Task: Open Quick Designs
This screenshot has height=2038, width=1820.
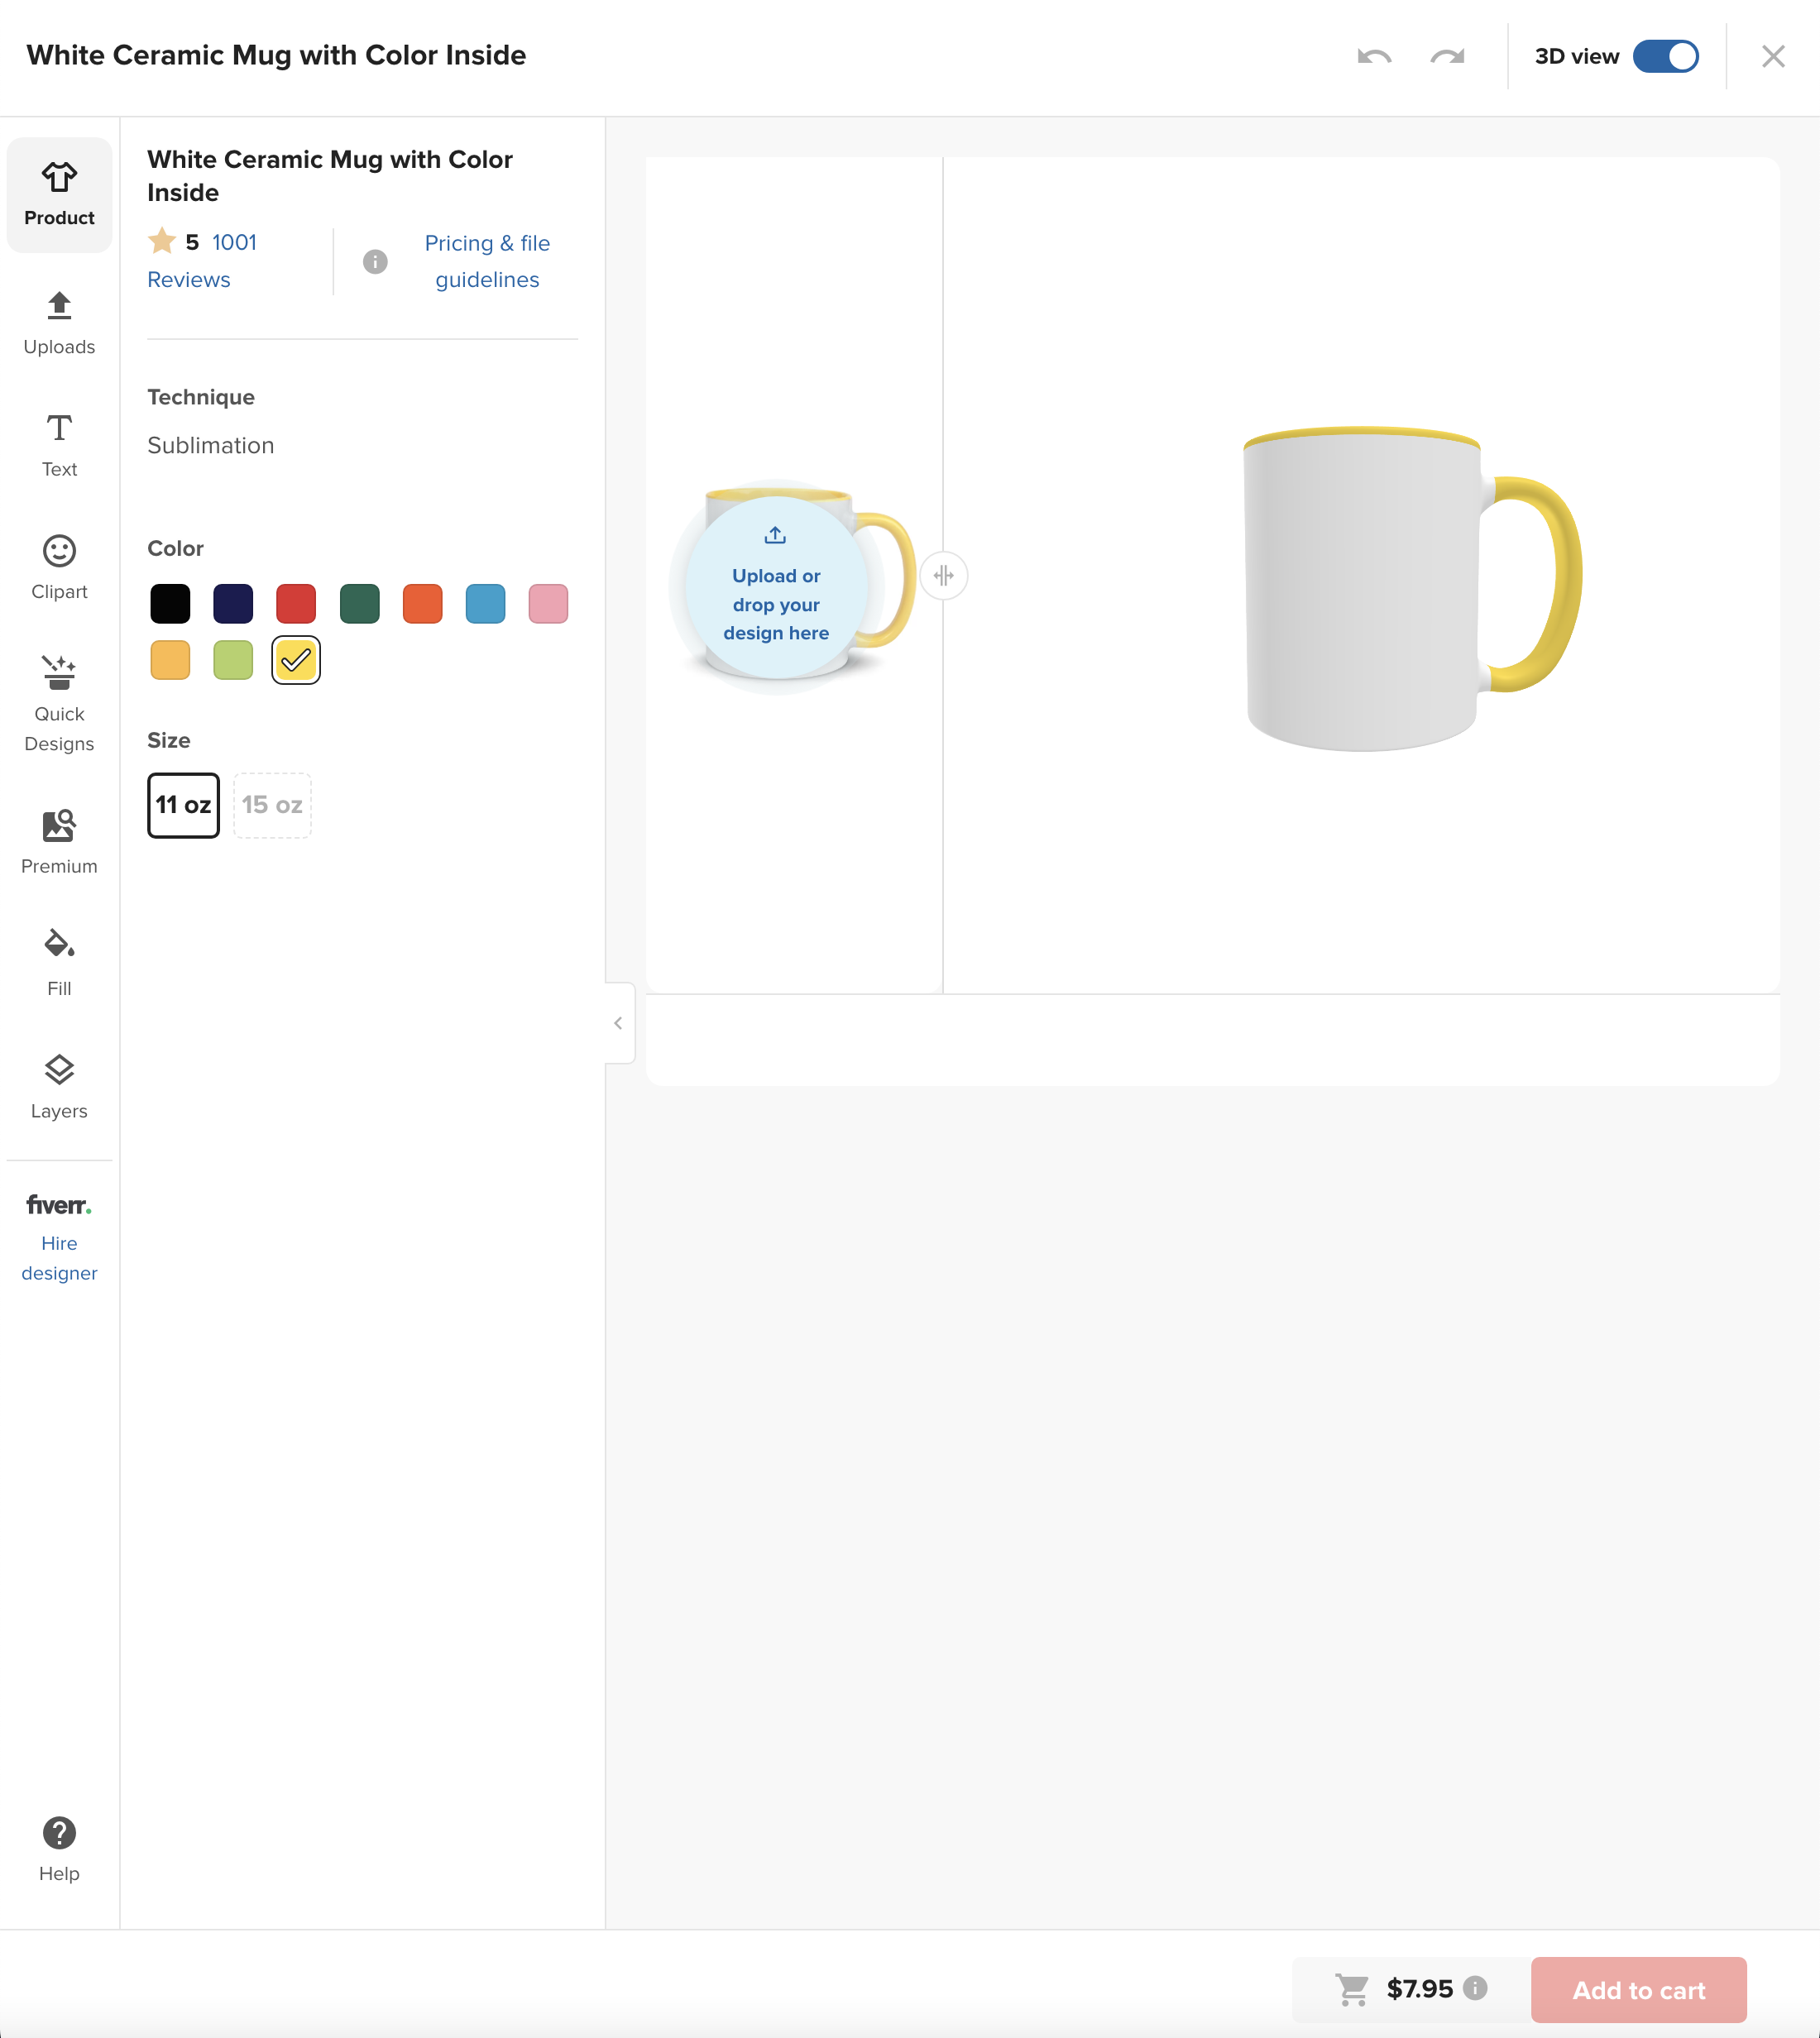Action: (x=59, y=703)
